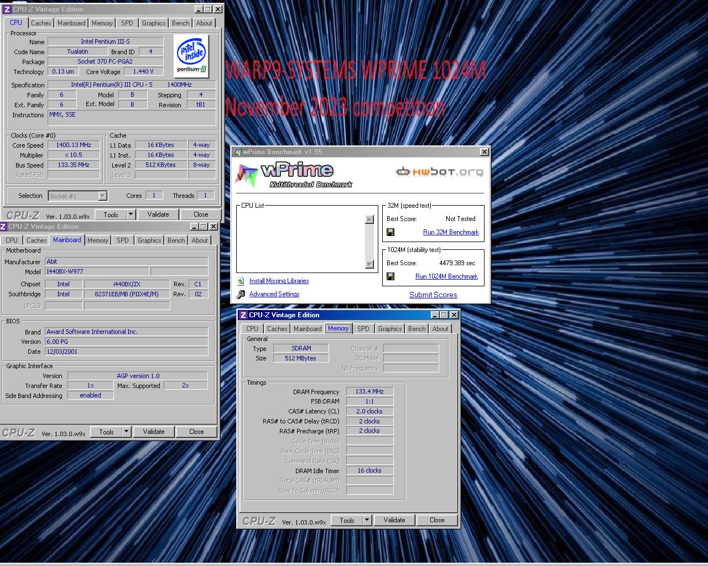Click Validate button in Memory window
Viewport: 708px width, 566px height.
point(394,520)
